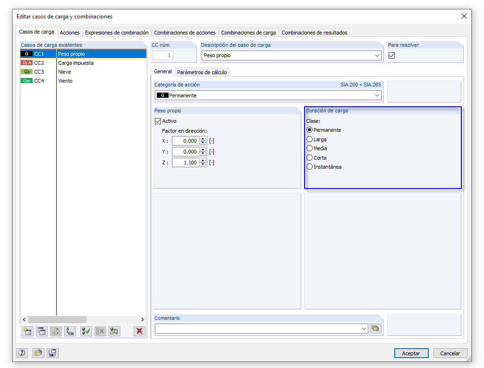Image resolution: width=484 pixels, height=368 pixels.
Task: Choose Corta load duration class
Action: click(310, 157)
